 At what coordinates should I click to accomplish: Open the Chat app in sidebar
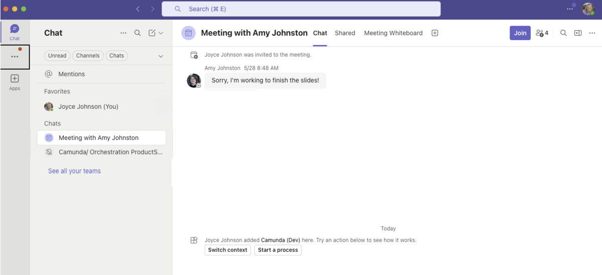(x=15, y=32)
